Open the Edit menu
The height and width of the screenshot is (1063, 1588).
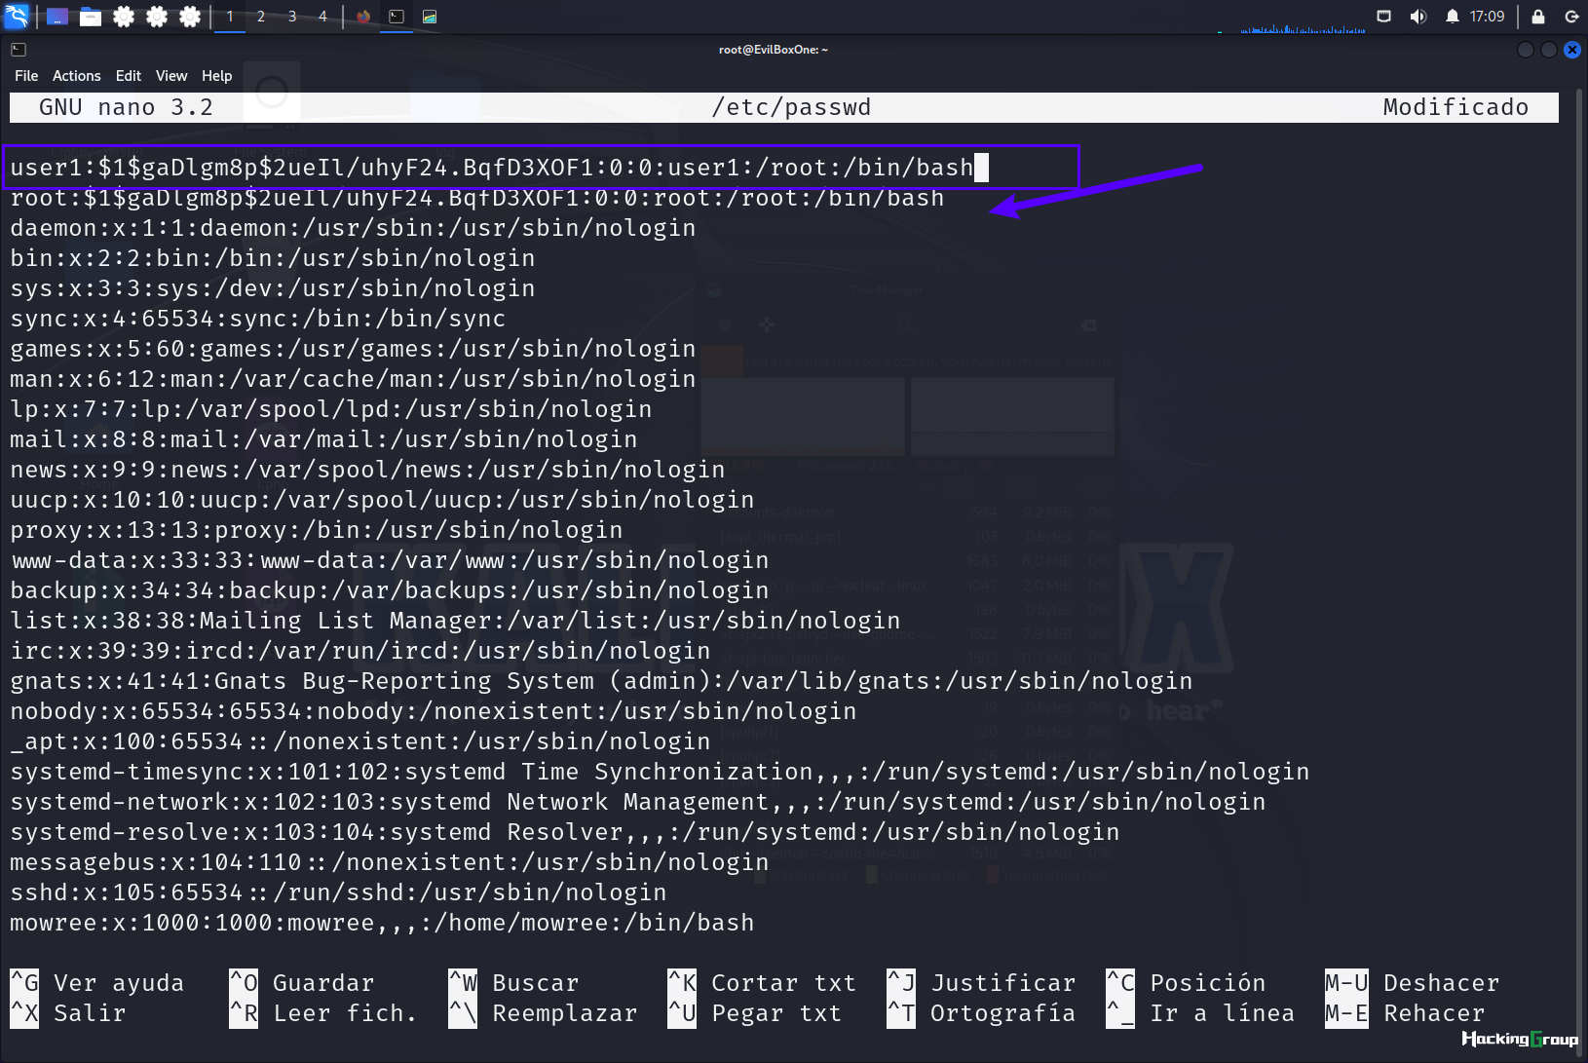tap(129, 76)
